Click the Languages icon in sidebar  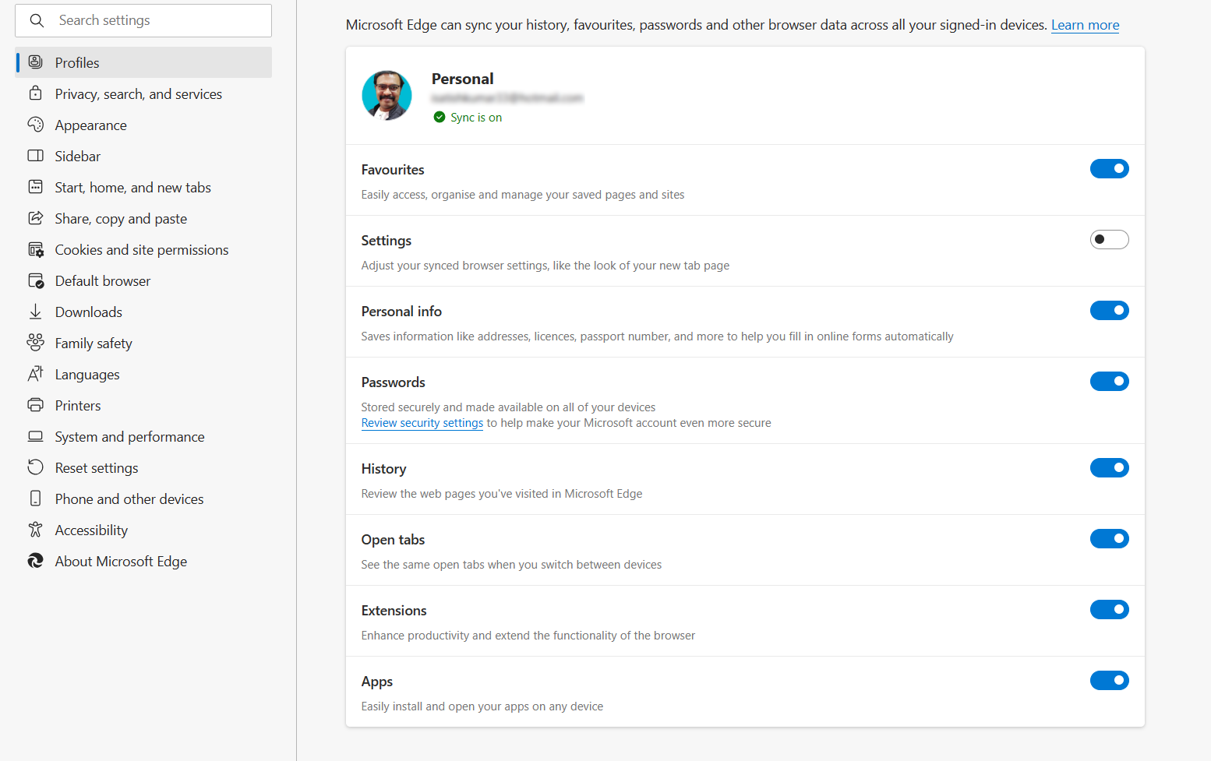(x=35, y=374)
